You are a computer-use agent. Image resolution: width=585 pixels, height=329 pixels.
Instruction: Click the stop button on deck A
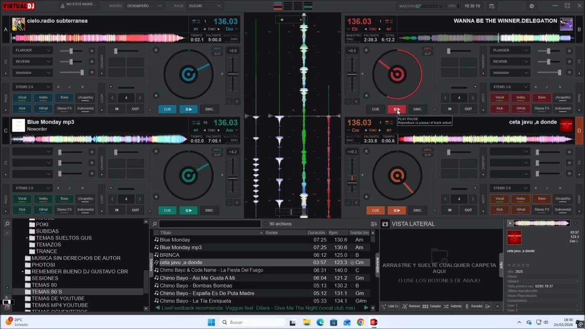(x=156, y=96)
